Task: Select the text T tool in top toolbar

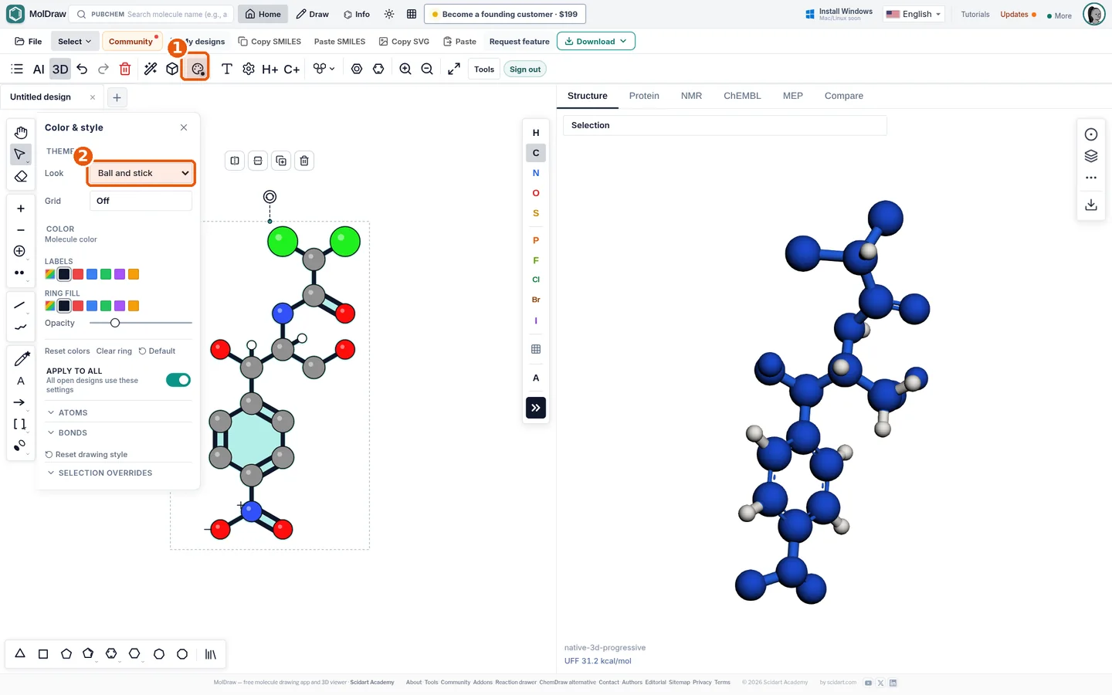Action: [227, 69]
